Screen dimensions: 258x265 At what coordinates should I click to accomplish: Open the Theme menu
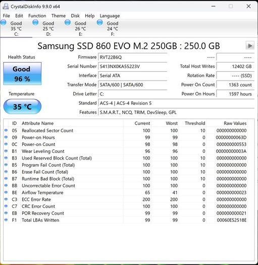pyautogui.click(x=59, y=16)
